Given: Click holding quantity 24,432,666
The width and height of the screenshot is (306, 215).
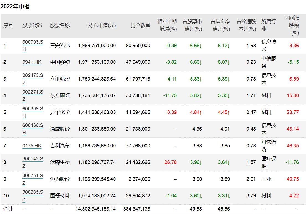Looking at the screenshot, I should click(x=138, y=162).
